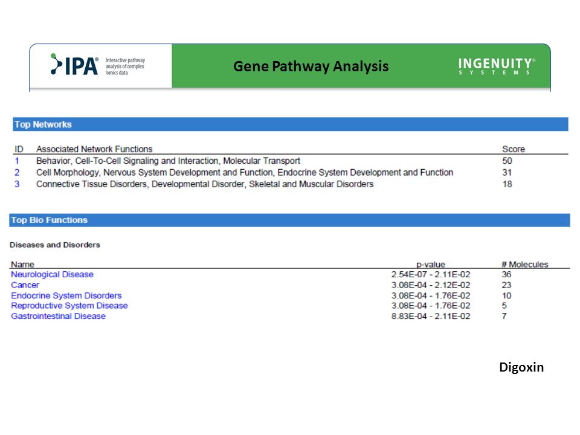This screenshot has width=580, height=435.
Task: Open network ID 2 link
Action: click(17, 172)
